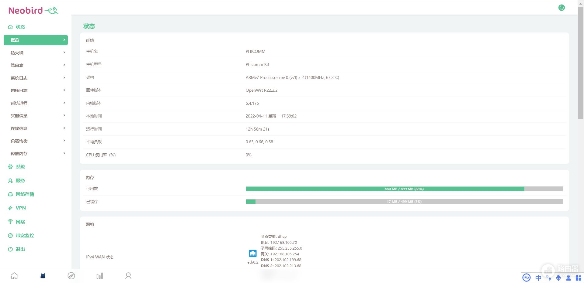The width and height of the screenshot is (584, 283).
Task: Click the Neobird bird logo
Action: click(x=52, y=11)
